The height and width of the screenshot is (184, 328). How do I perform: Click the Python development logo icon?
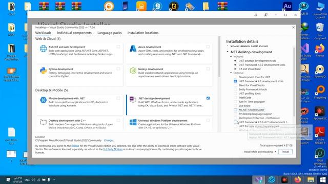pyautogui.click(x=43, y=71)
